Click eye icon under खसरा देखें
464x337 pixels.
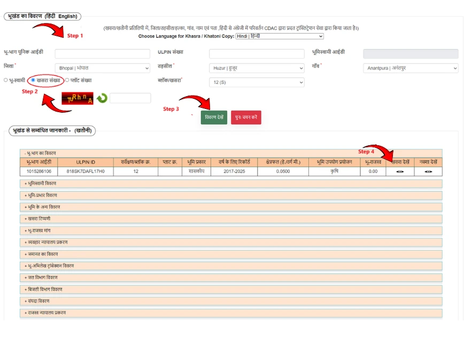[400, 171]
